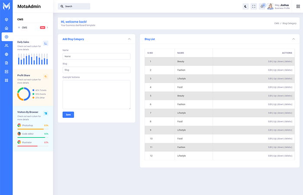Expand the CMS menu item
The height and width of the screenshot is (195, 303).
tap(32, 27)
